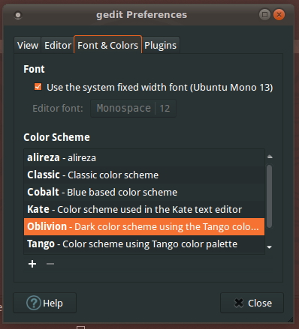Uncheck Use the system fixed width font

pyautogui.click(x=38, y=87)
